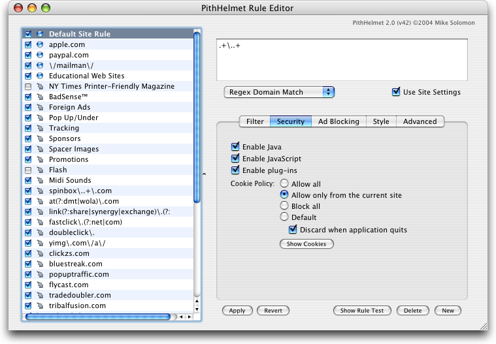Click the rule icon beside Midi Sounds
The width and height of the screenshot is (496, 344).
[40, 180]
